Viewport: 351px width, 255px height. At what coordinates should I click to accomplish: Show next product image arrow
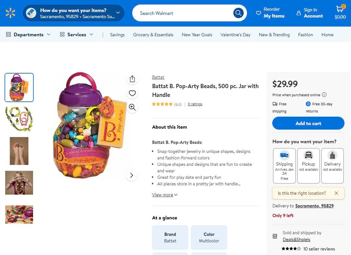132,175
